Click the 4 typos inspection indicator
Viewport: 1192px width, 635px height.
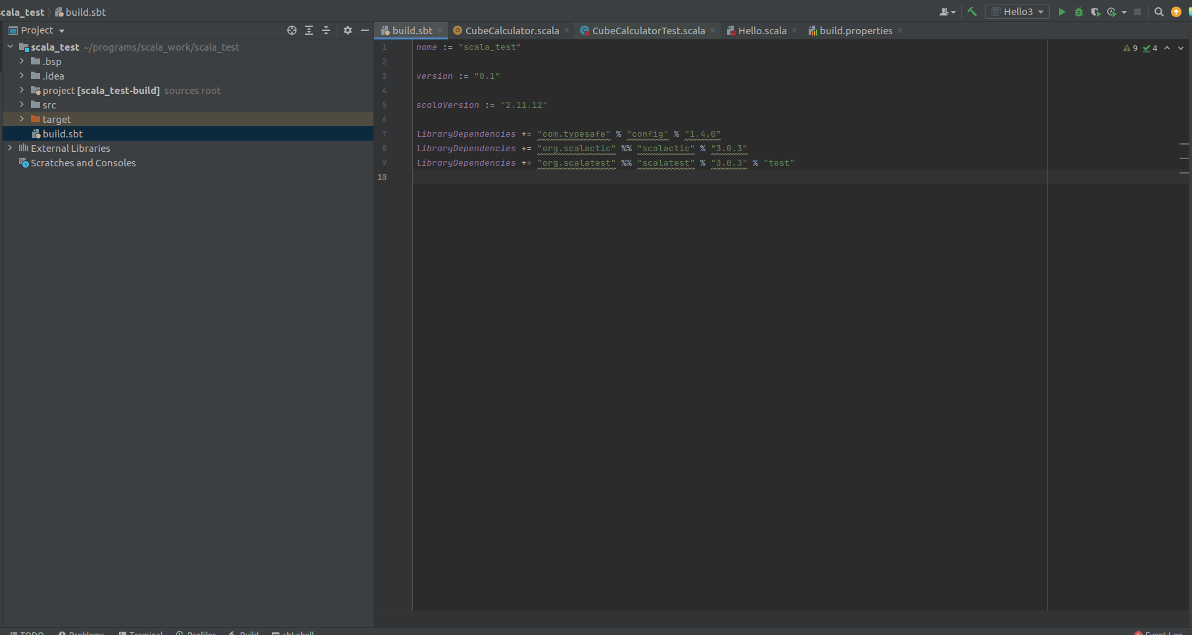(1150, 48)
